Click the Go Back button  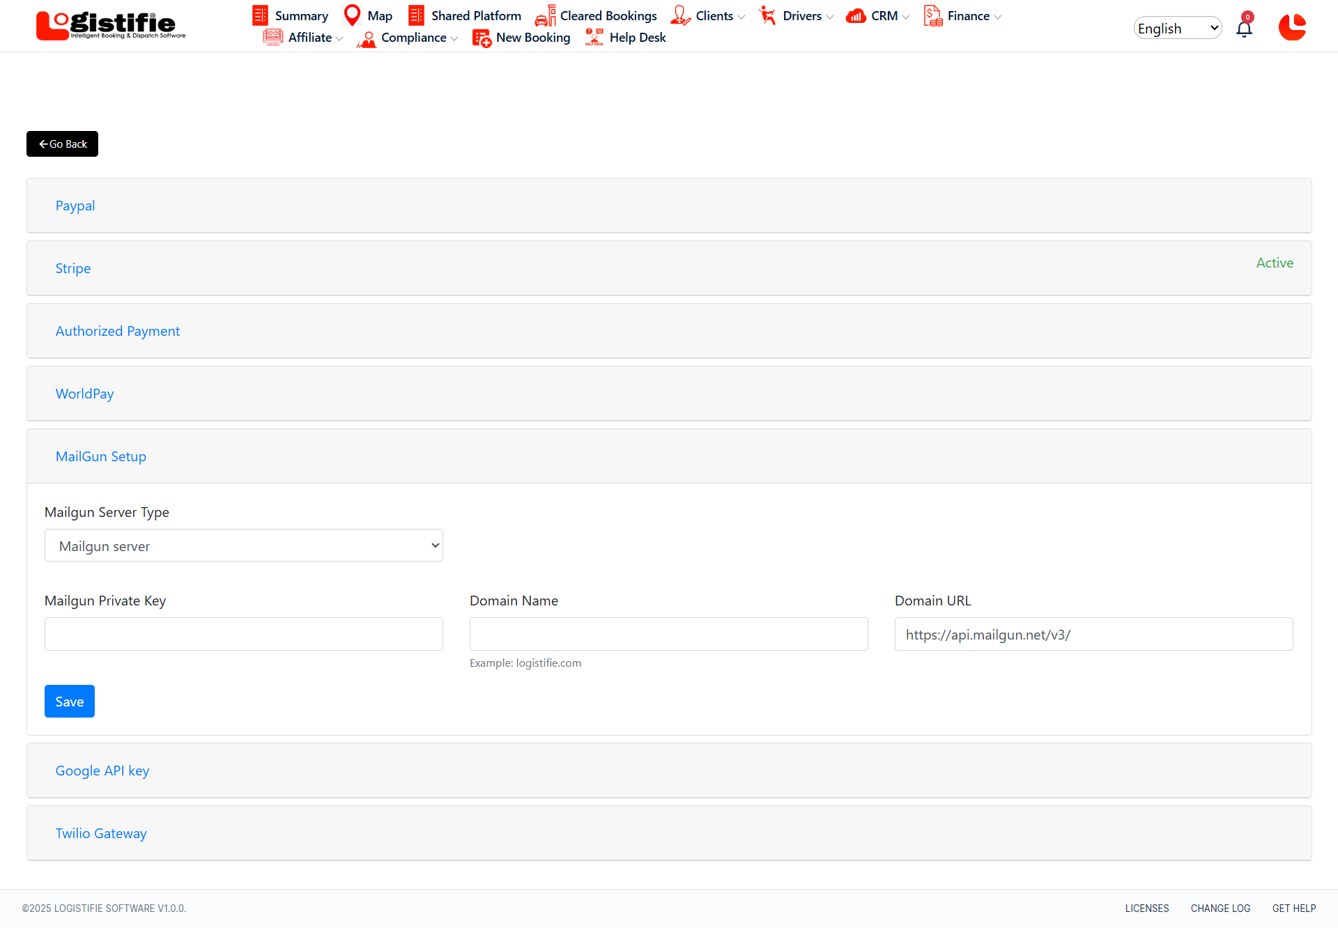[x=63, y=144]
